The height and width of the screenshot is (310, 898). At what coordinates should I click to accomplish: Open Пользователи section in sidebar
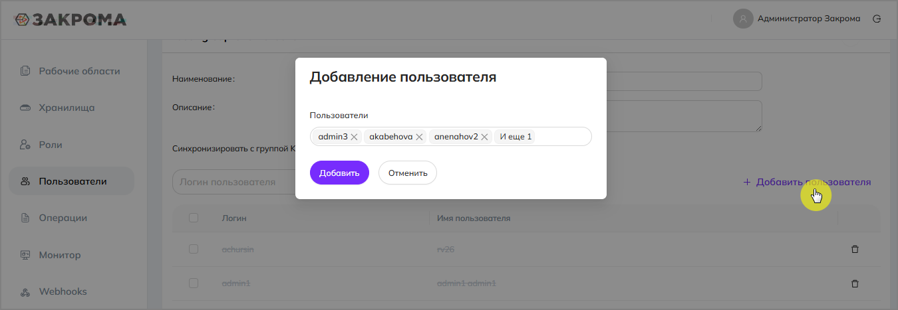point(72,181)
